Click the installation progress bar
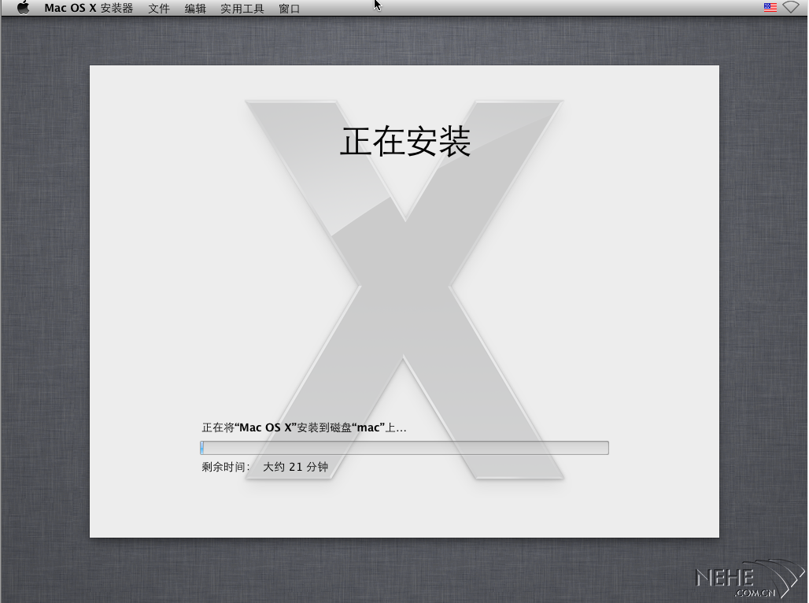The width and height of the screenshot is (809, 603). pos(404,448)
